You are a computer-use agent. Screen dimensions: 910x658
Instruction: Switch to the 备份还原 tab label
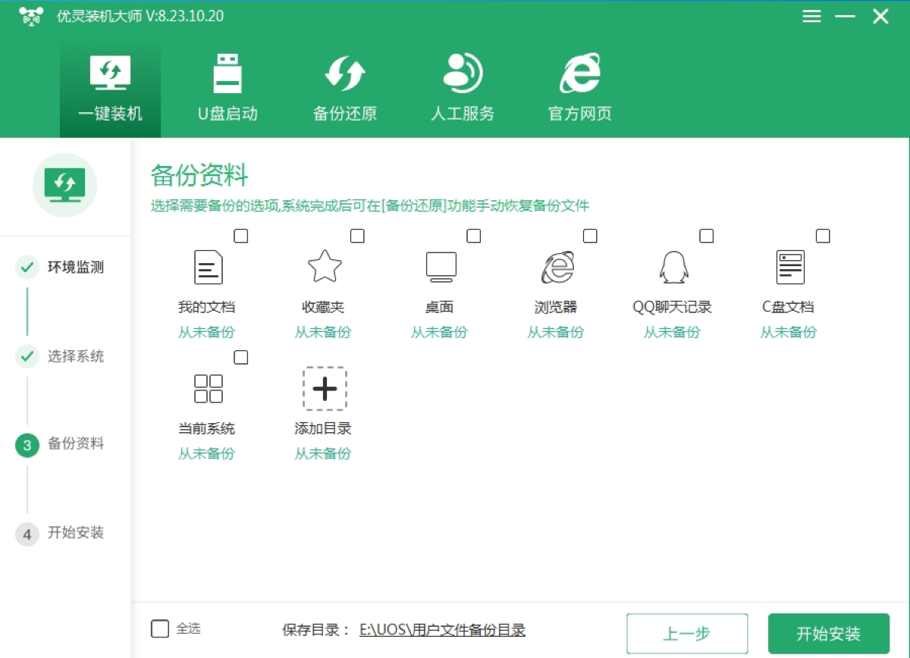(x=345, y=114)
